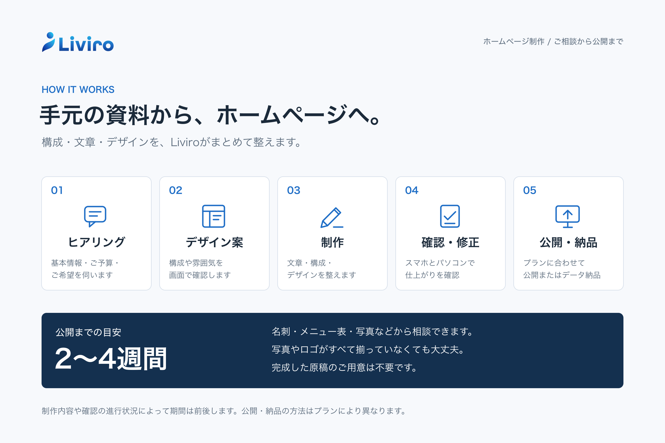The image size is (665, 443).
Task: Select step number 04 label
Action: point(412,190)
